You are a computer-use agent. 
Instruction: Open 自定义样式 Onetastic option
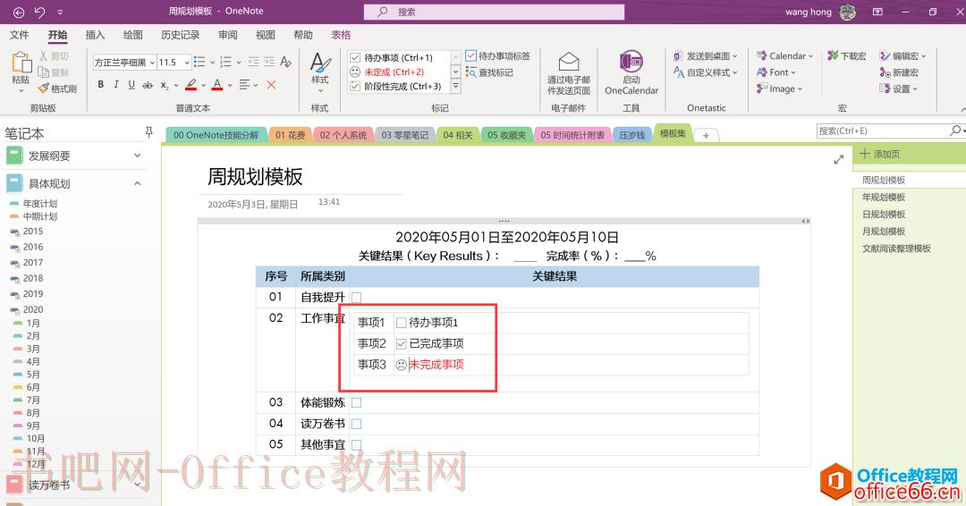(705, 72)
